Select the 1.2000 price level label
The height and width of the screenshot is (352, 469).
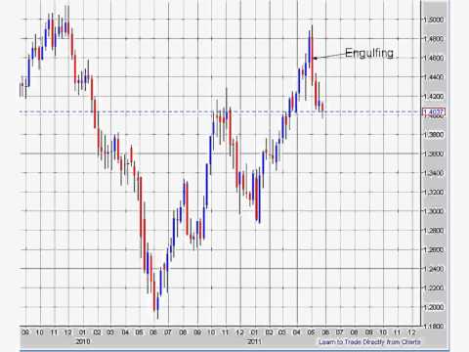[x=434, y=307]
